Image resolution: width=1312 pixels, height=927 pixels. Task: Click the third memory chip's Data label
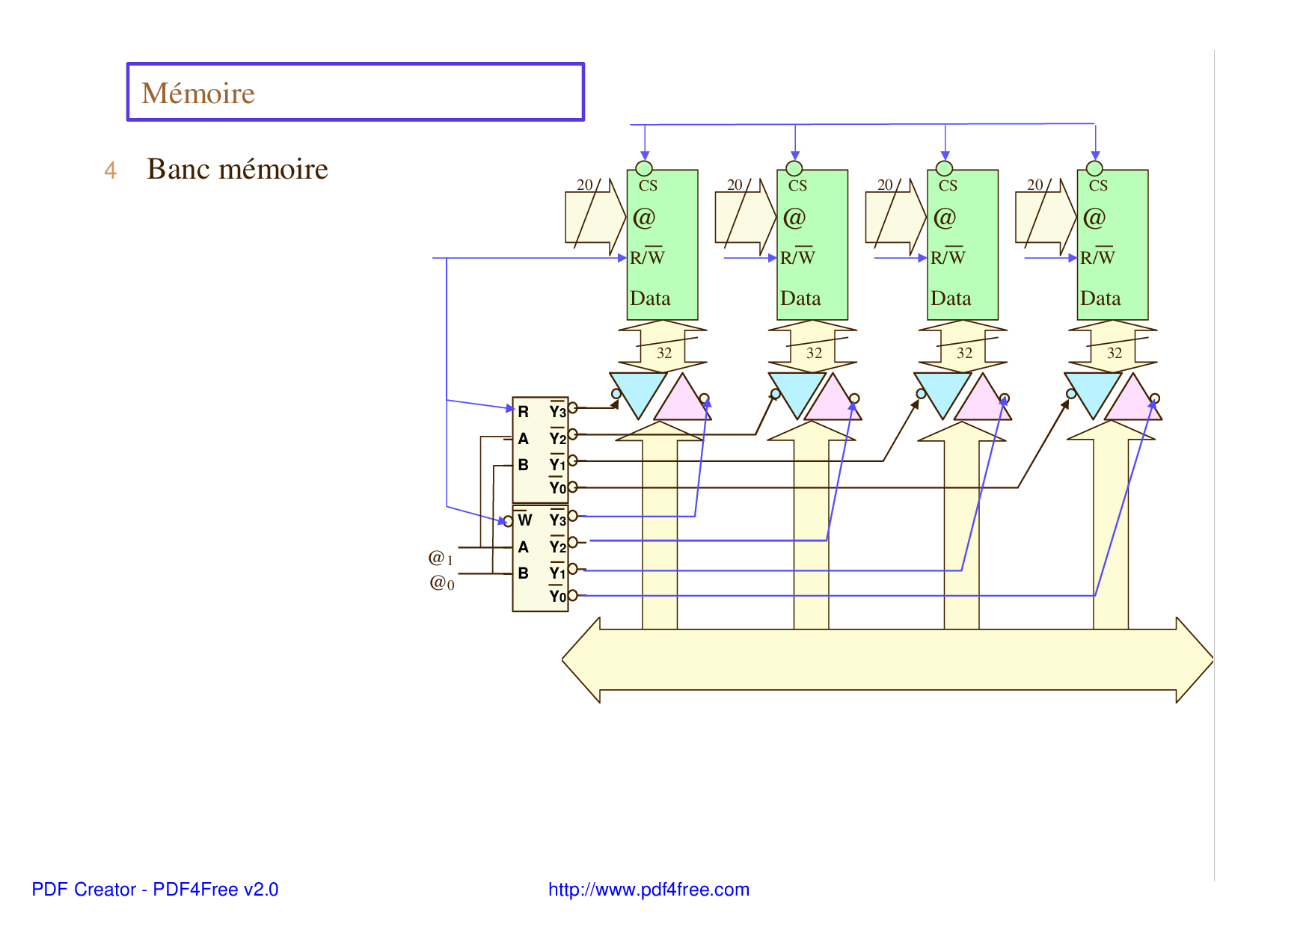pos(951,298)
